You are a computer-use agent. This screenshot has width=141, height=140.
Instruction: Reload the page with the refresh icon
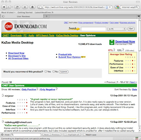point(17,7)
